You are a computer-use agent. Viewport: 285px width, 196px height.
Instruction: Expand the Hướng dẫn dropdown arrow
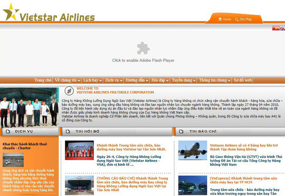click(147, 80)
